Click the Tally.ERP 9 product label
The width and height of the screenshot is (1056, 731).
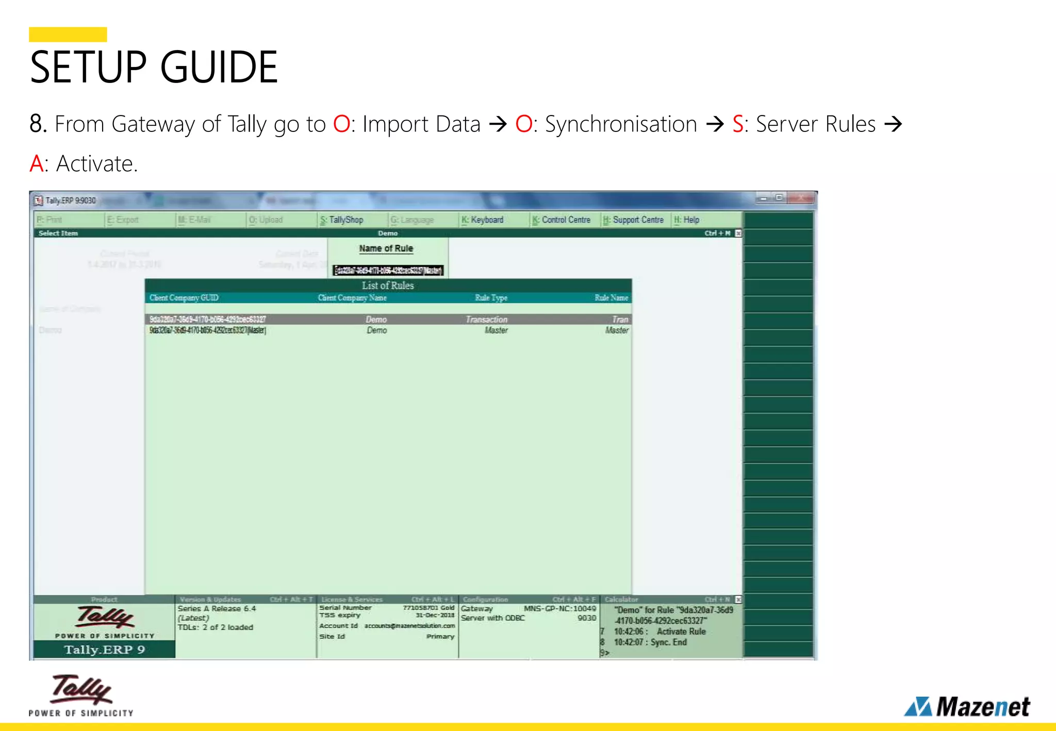[105, 650]
